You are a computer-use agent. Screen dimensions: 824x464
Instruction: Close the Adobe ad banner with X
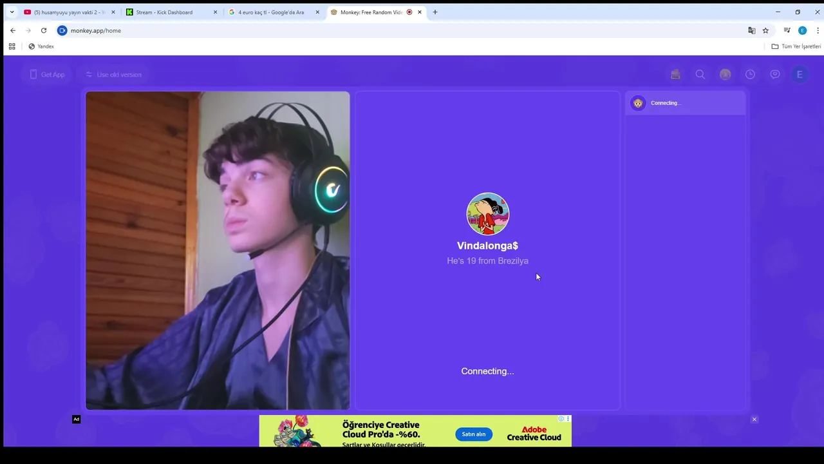pyautogui.click(x=754, y=420)
